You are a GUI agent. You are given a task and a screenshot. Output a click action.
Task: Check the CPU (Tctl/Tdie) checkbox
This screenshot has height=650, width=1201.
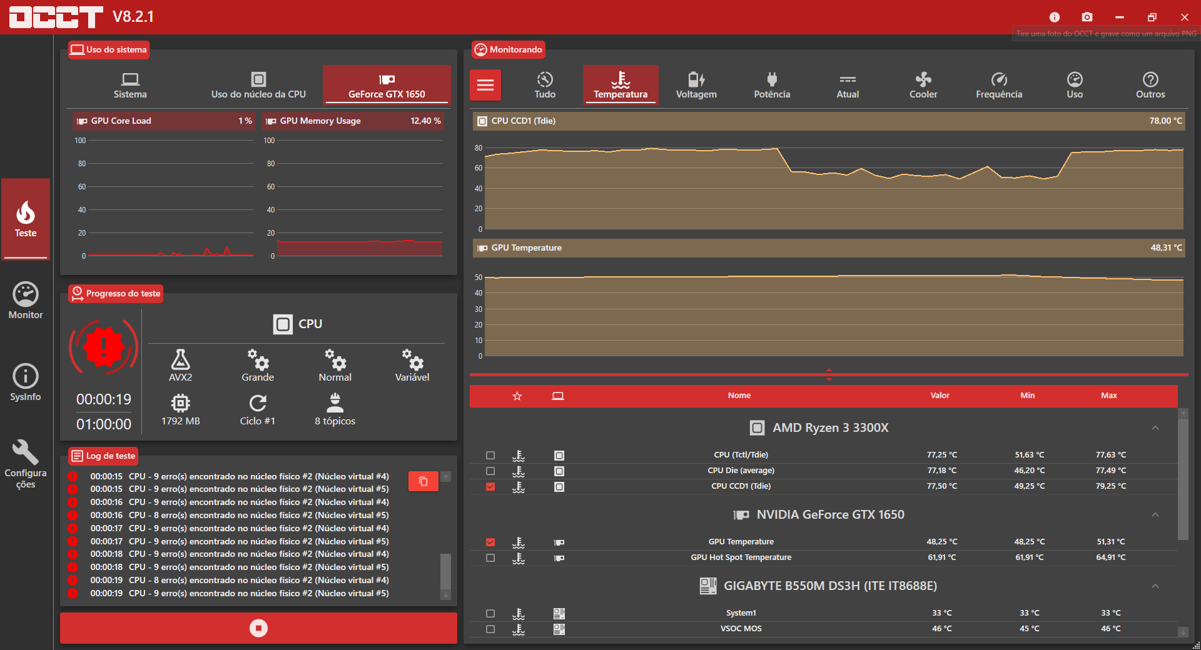pos(490,456)
